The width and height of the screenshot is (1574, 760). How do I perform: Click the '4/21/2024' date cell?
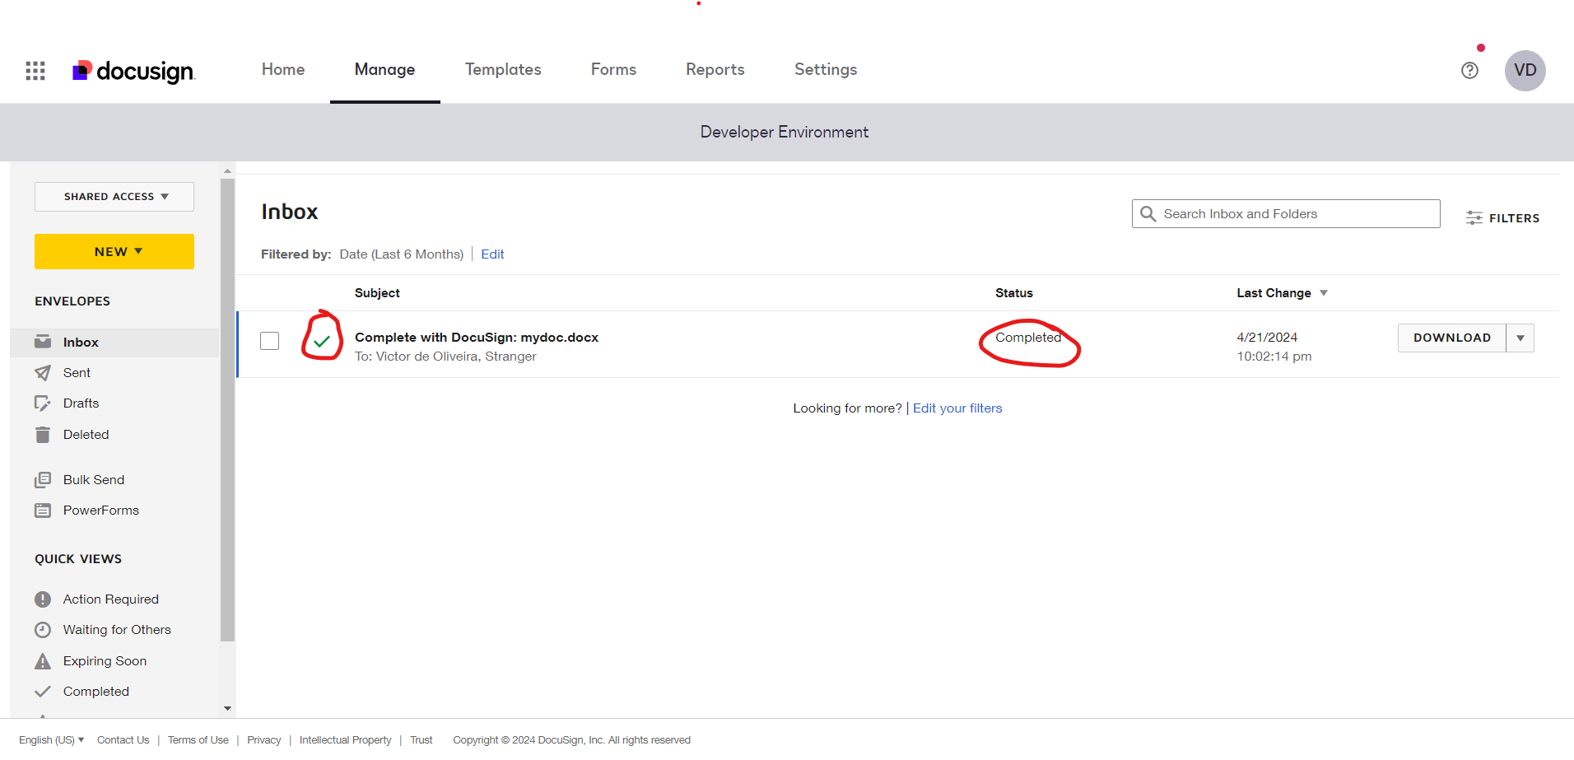(x=1267, y=338)
